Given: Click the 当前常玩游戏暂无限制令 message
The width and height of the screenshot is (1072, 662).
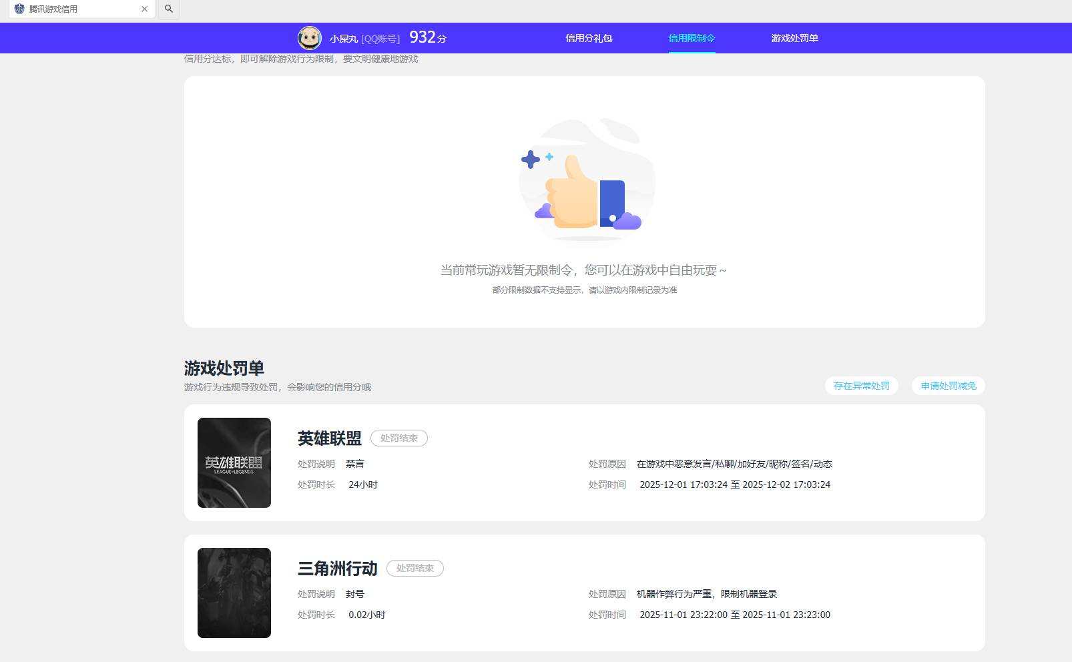Looking at the screenshot, I should (583, 270).
